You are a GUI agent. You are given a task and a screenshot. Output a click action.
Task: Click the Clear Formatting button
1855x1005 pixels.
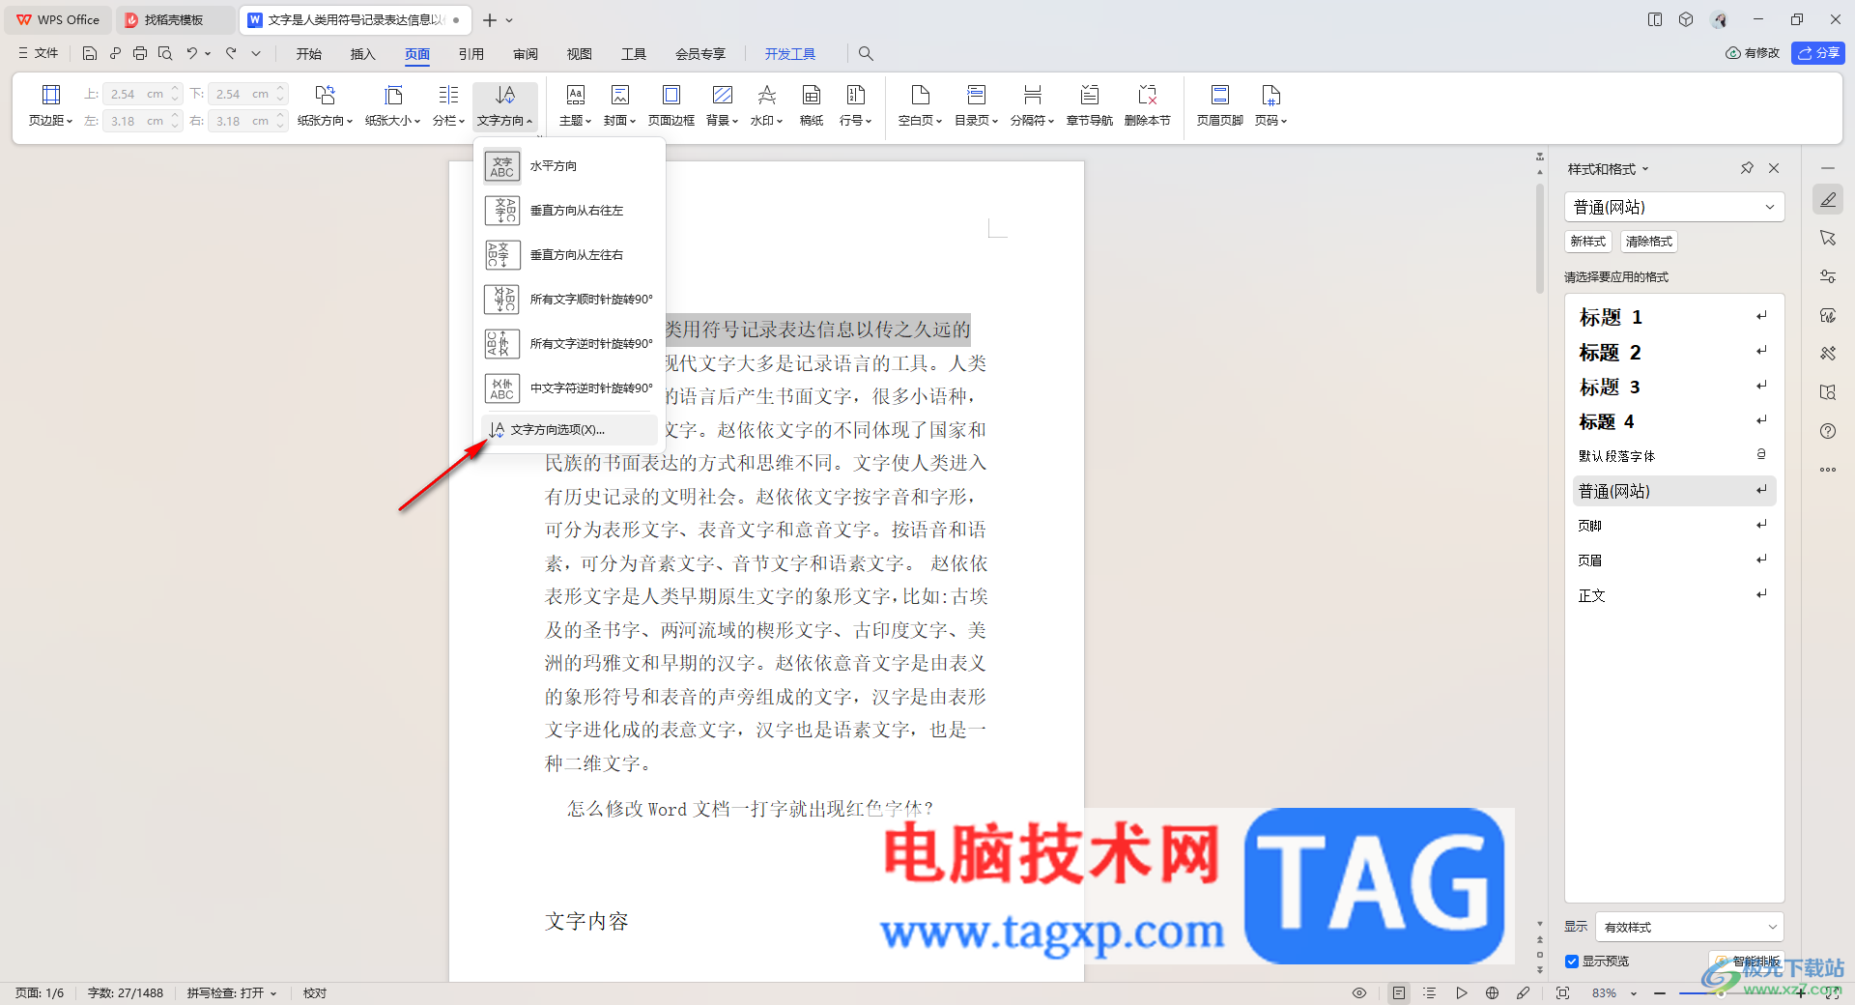pos(1649,242)
